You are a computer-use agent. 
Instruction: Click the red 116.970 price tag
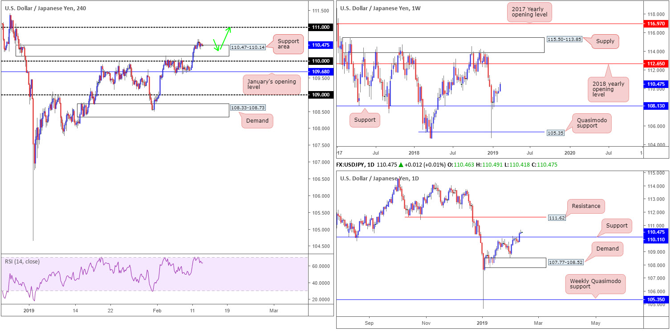655,24
